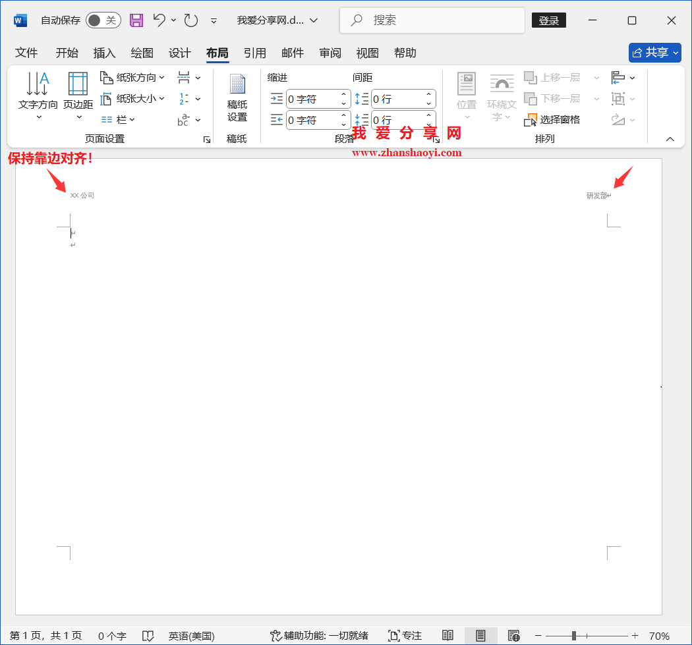Click the Align objects icon
The image size is (692, 645).
click(618, 78)
